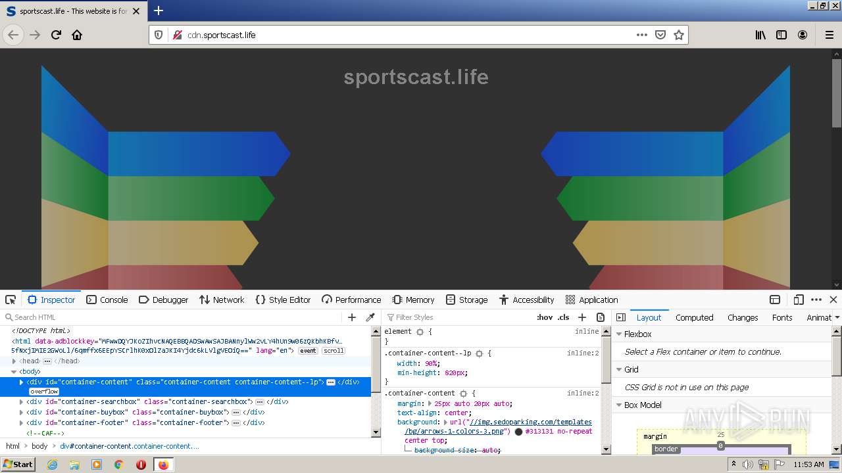Expand the background url shorthand property
Image resolution: width=842 pixels, height=473 pixels.
click(x=445, y=422)
